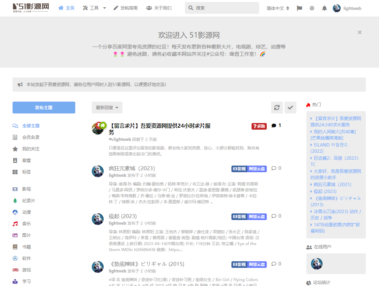379x286 pixels.
Task: Select the 游戏 games category
Action: (x=22, y=270)
